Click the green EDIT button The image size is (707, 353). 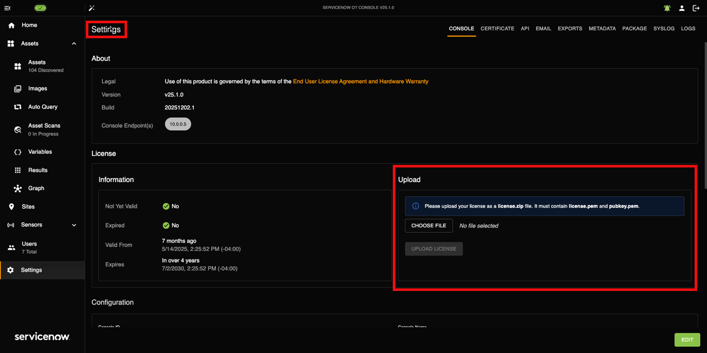687,340
